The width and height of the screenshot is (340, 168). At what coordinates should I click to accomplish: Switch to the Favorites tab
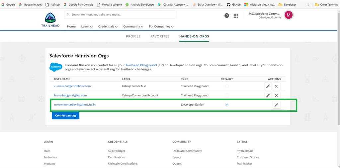160,36
